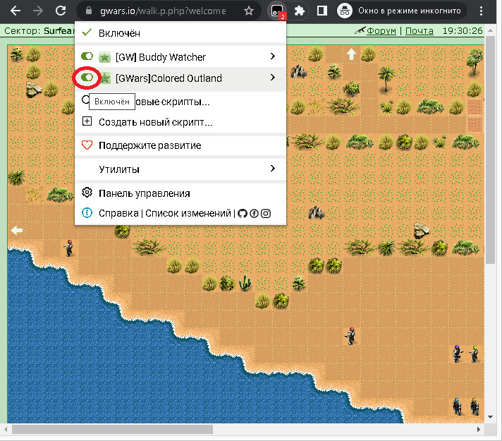Expand the Buddy Watcher submenu arrow
Screen dimensions: 502x441
coord(272,56)
